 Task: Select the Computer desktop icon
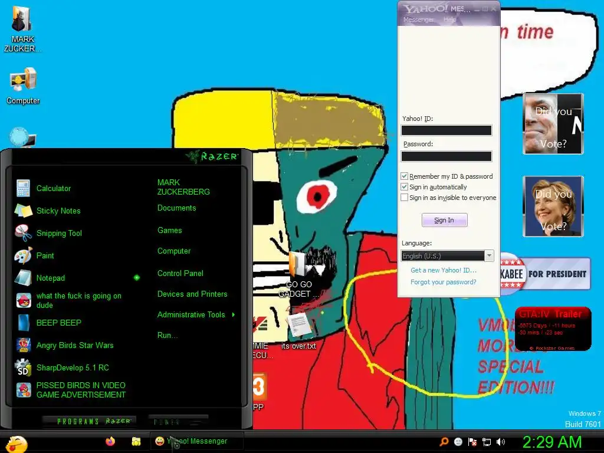[x=23, y=86]
